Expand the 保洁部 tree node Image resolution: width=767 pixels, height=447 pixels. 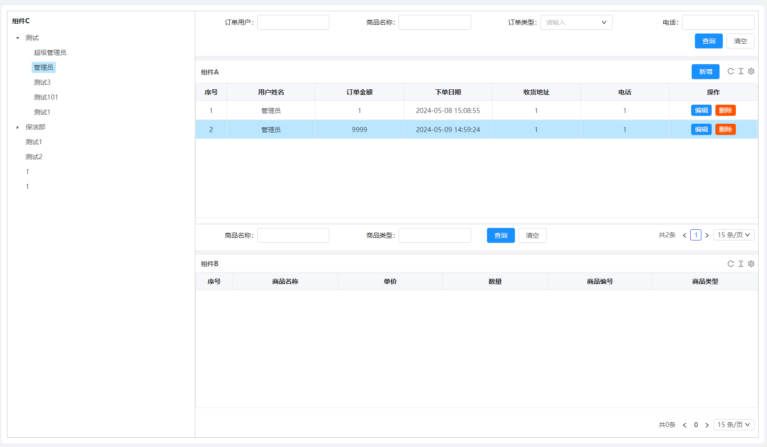pyautogui.click(x=18, y=127)
